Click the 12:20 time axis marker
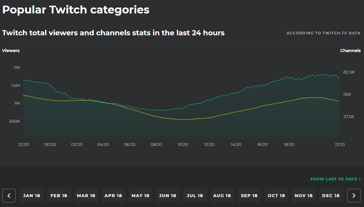Image resolution: width=364 pixels, height=207 pixels. pyautogui.click(x=209, y=144)
